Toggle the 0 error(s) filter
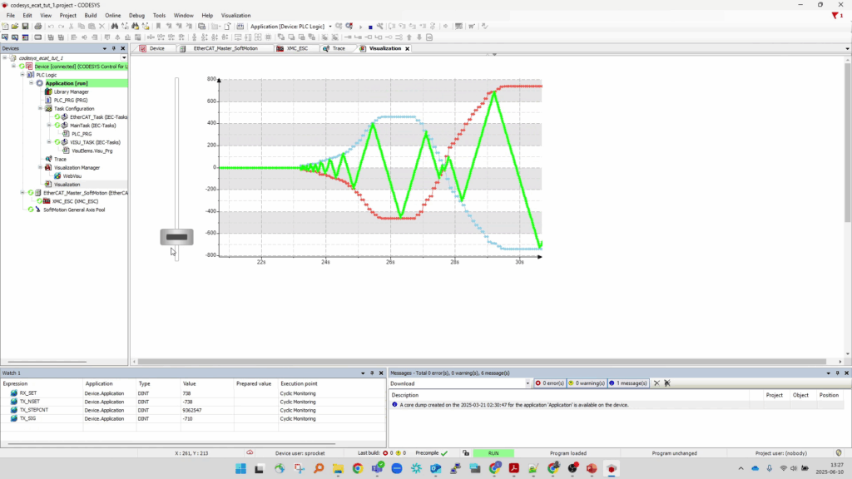The height and width of the screenshot is (479, 852). pos(550,383)
